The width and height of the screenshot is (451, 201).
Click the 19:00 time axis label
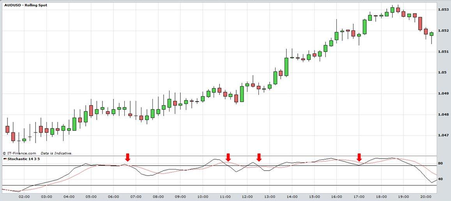(x=403, y=197)
